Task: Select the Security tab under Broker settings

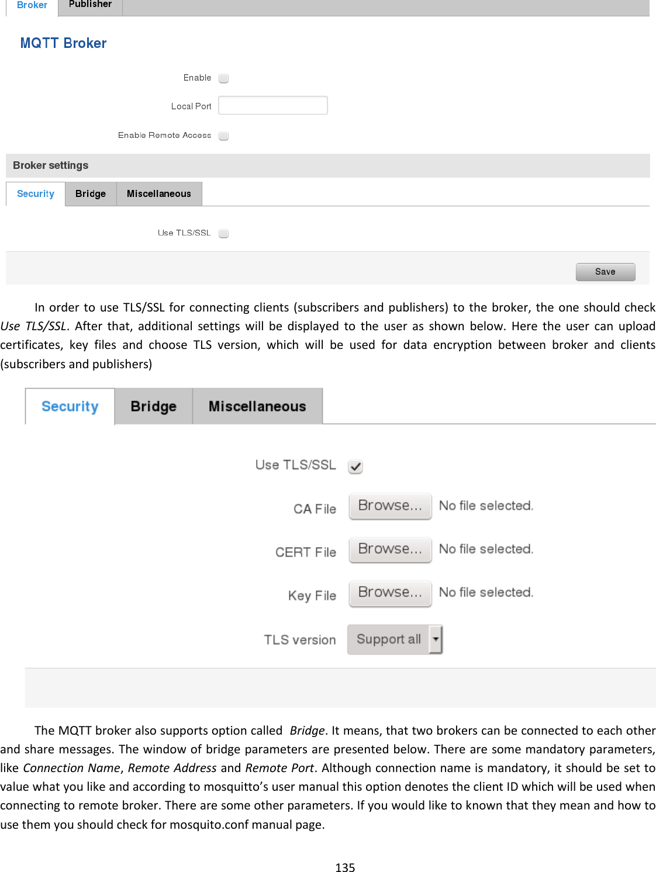Action: [x=35, y=193]
